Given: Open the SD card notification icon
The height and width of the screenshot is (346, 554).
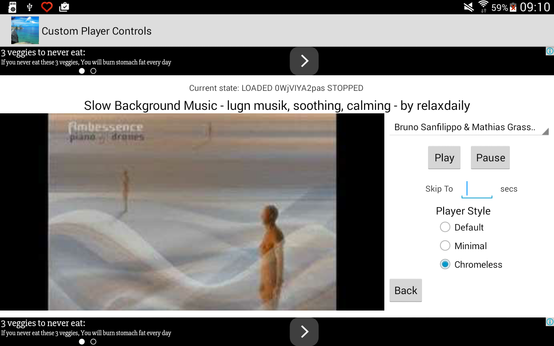Looking at the screenshot, I should [x=13, y=7].
